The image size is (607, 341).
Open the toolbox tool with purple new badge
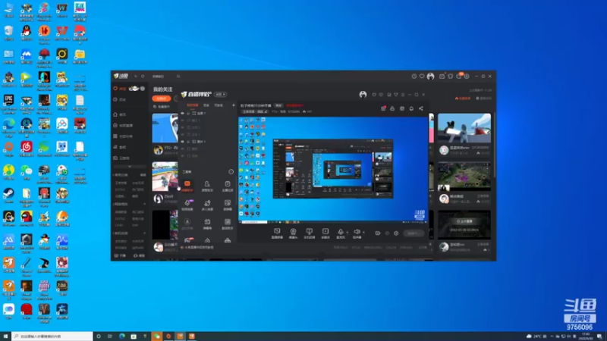coord(187,205)
